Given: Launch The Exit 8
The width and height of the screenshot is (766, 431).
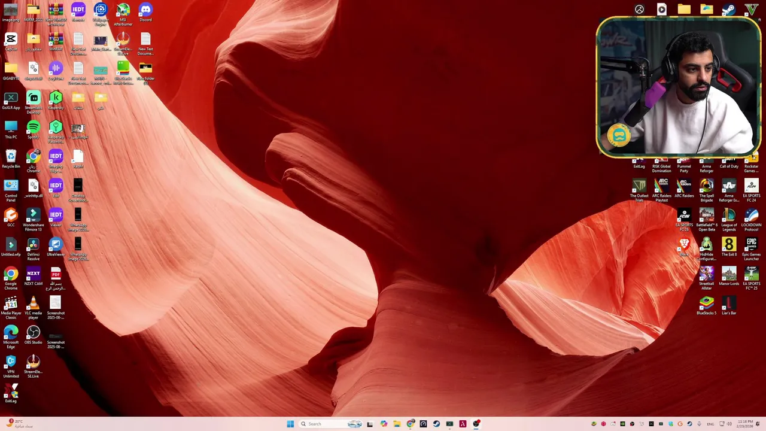Looking at the screenshot, I should 729,247.
